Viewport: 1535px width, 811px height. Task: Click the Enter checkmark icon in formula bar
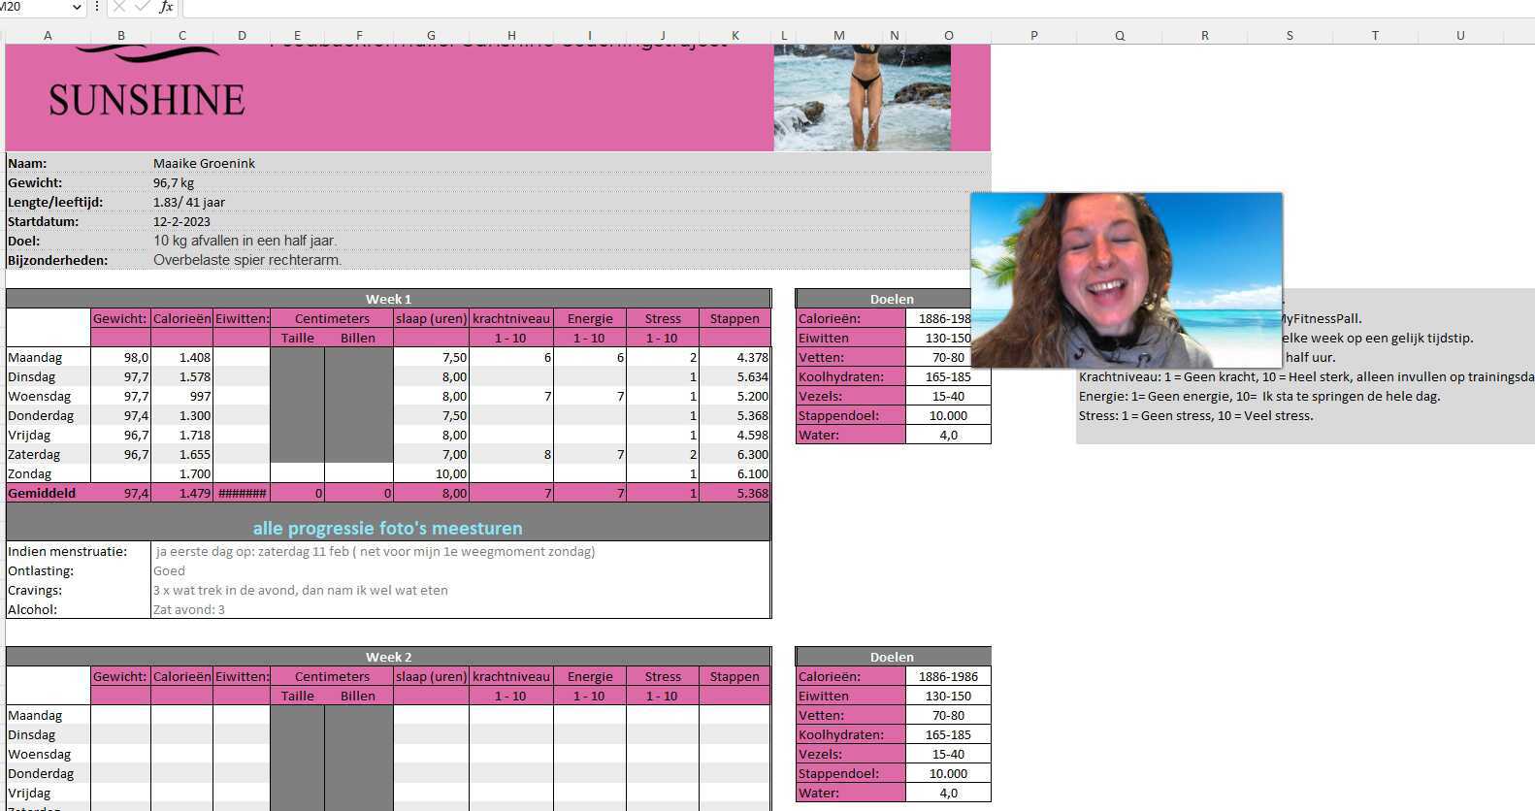click(142, 7)
